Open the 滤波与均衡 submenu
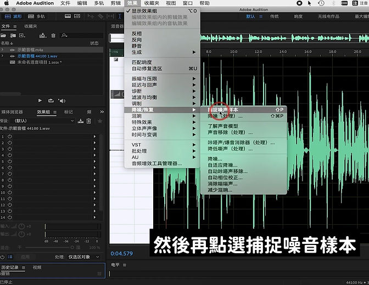This screenshot has height=285, width=369. (x=162, y=97)
